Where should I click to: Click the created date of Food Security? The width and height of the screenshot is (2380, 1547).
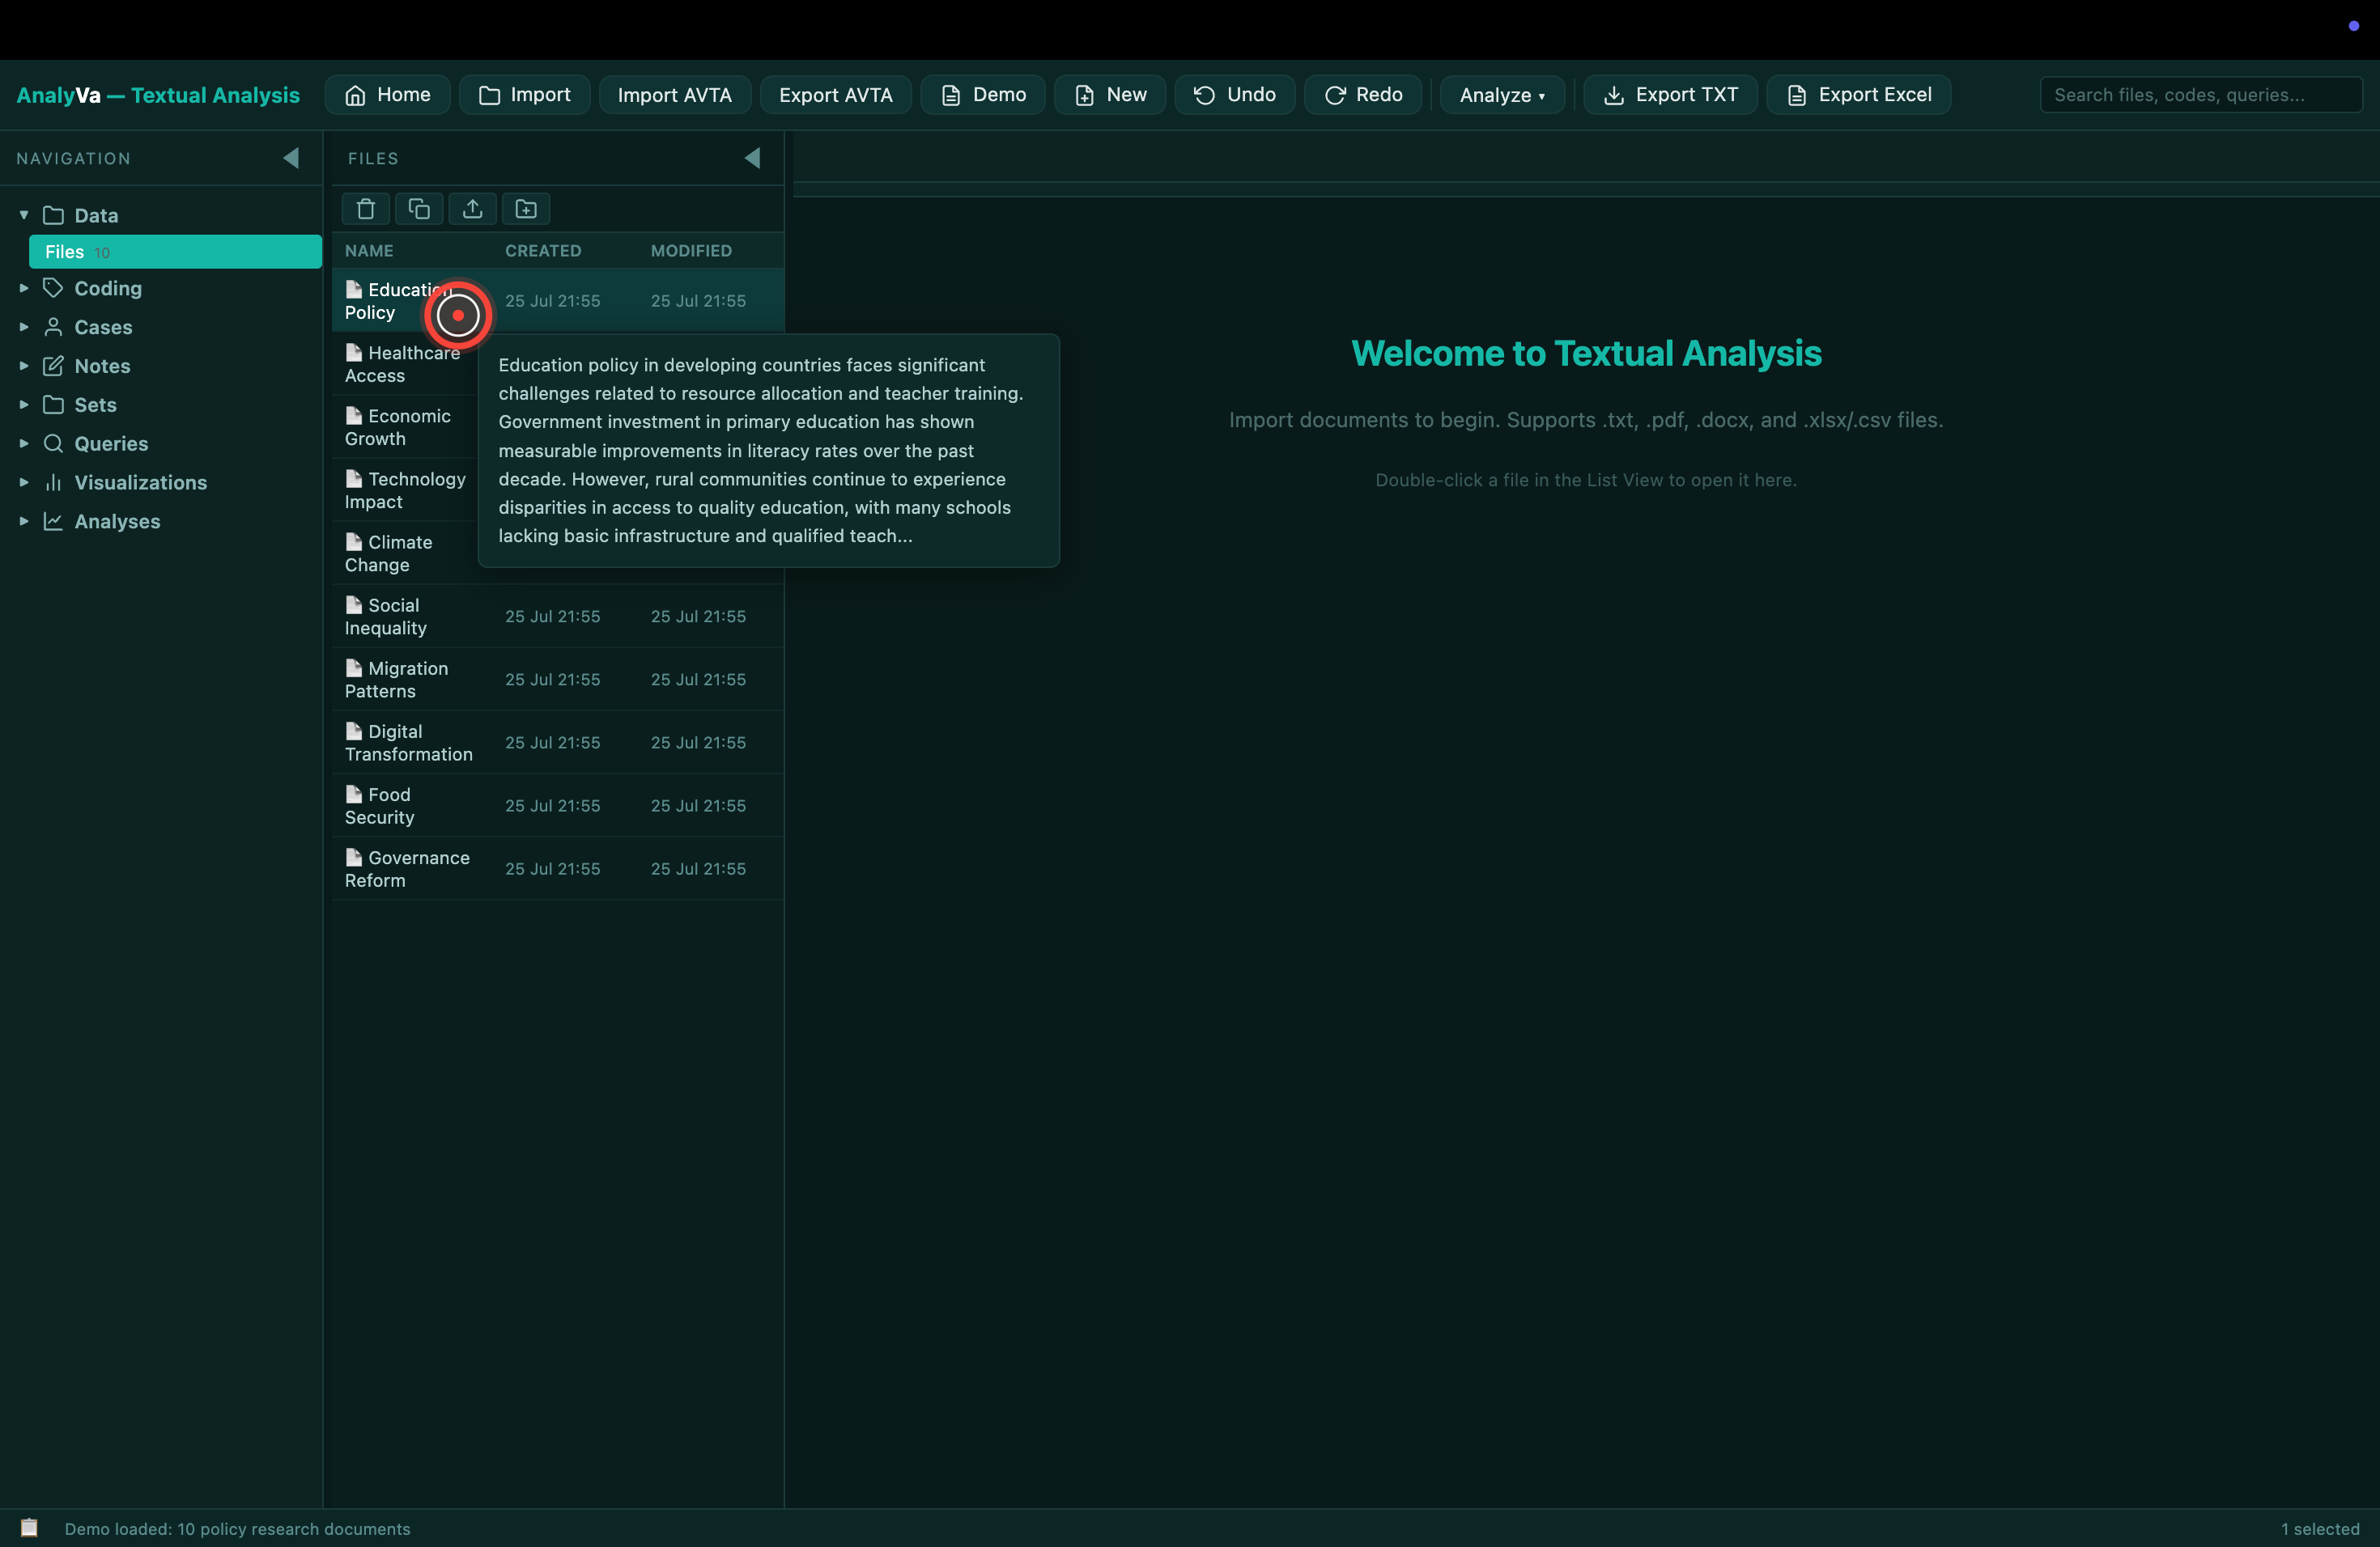552,806
